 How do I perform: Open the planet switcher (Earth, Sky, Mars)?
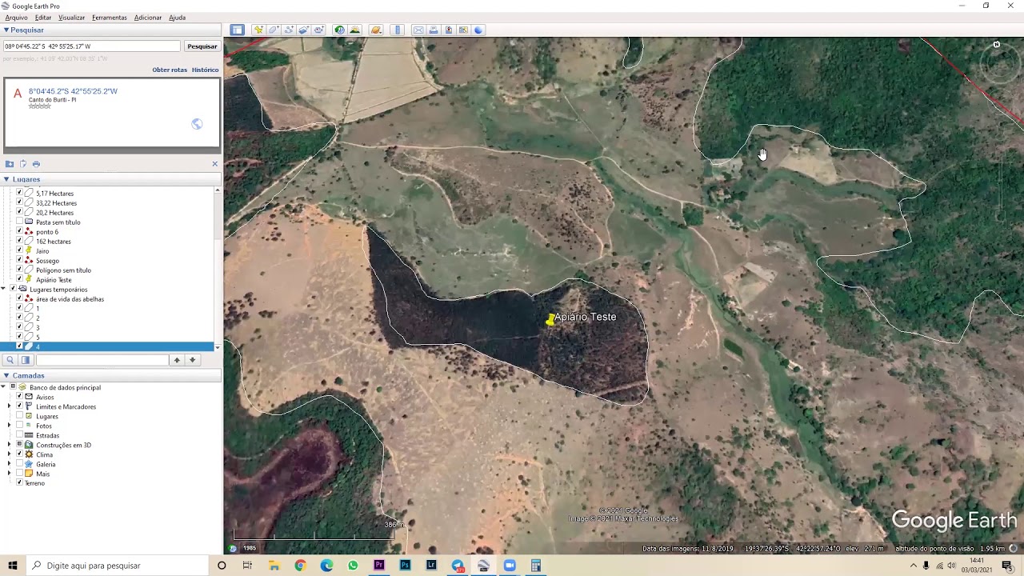point(376,30)
